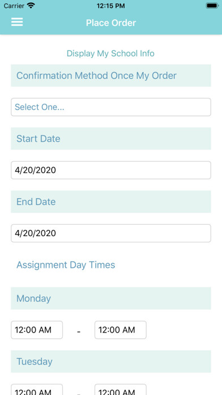
Task: Edit the End Date field
Action: pyautogui.click(x=111, y=233)
